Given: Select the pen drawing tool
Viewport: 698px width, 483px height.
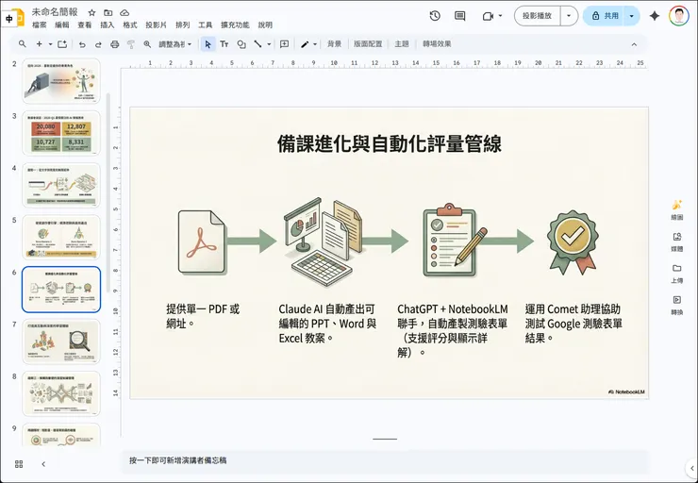Looking at the screenshot, I should tap(305, 44).
